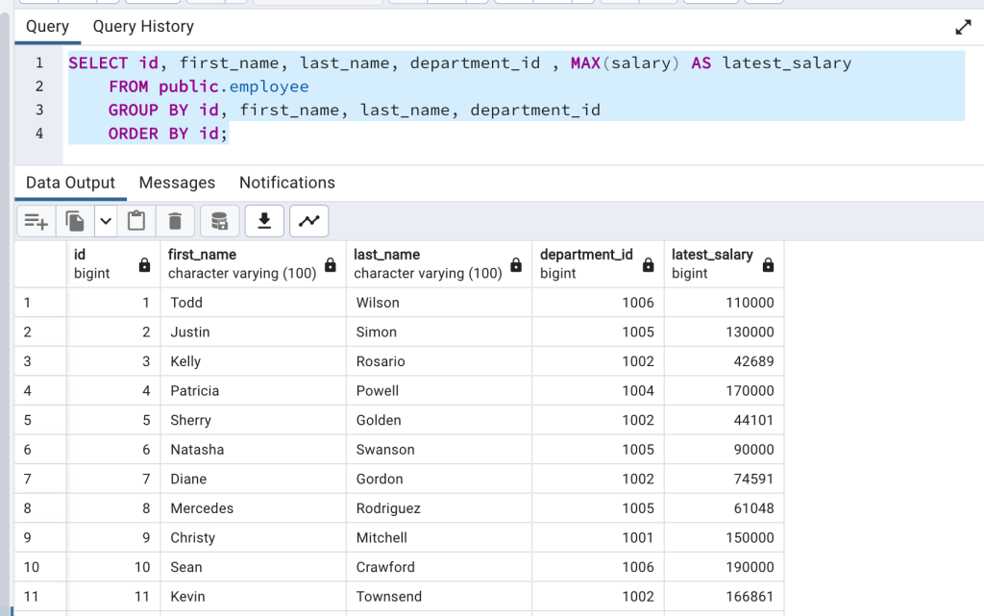This screenshot has height=616, width=984.
Task: Click the latest_salary column header
Action: 712,263
